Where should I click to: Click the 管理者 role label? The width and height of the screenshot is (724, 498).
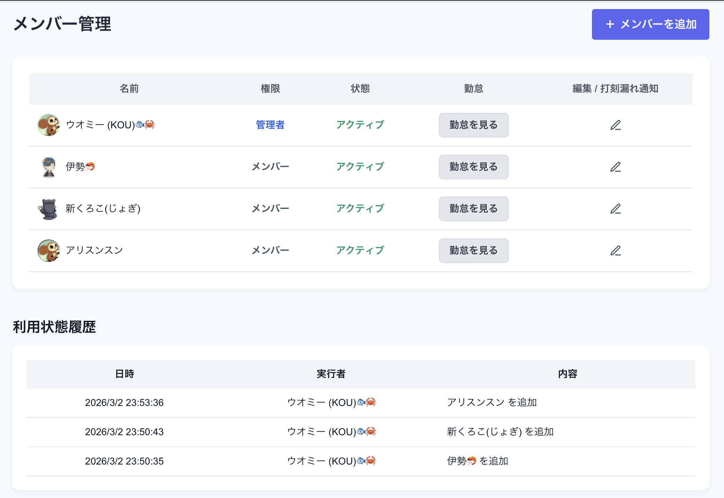(270, 125)
